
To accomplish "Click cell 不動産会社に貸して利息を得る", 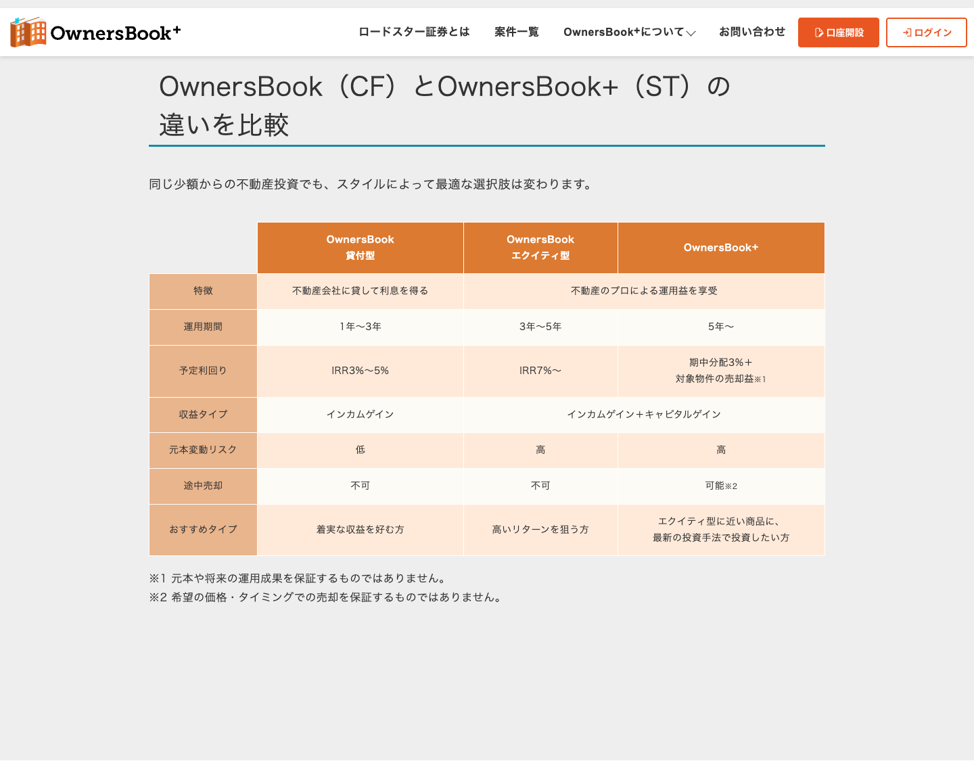I will tap(361, 291).
